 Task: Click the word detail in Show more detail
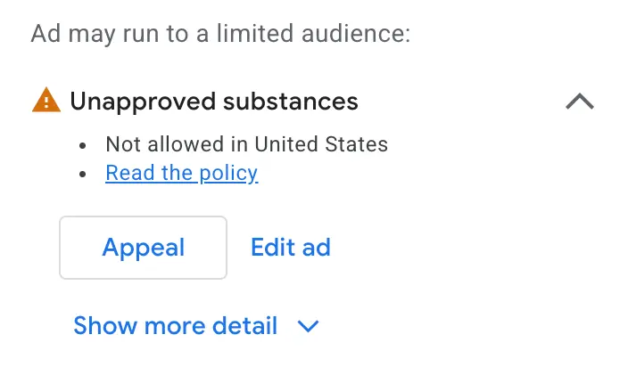pos(244,325)
